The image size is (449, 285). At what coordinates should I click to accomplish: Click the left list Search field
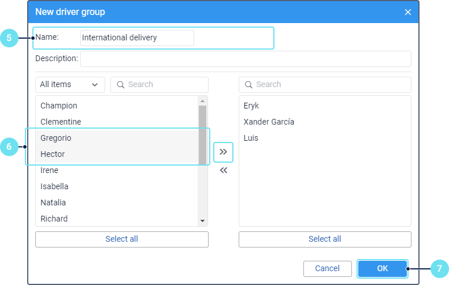[159, 85]
